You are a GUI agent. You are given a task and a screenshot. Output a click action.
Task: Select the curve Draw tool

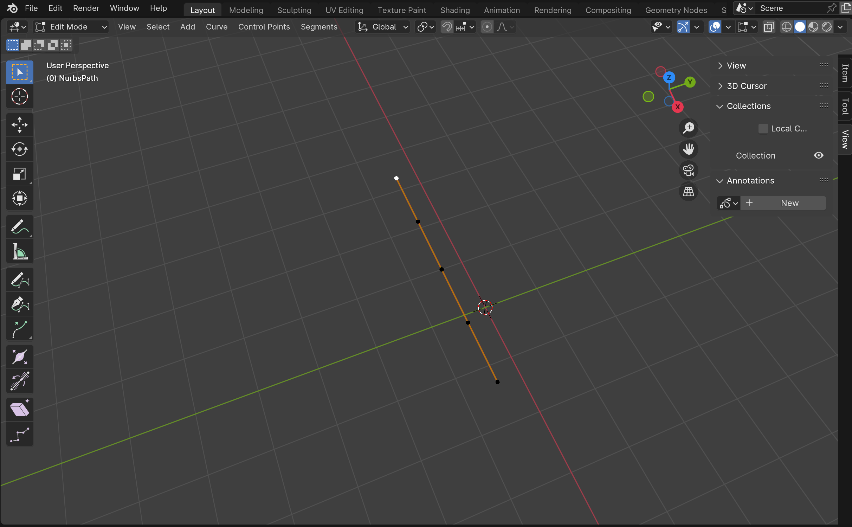tap(20, 279)
